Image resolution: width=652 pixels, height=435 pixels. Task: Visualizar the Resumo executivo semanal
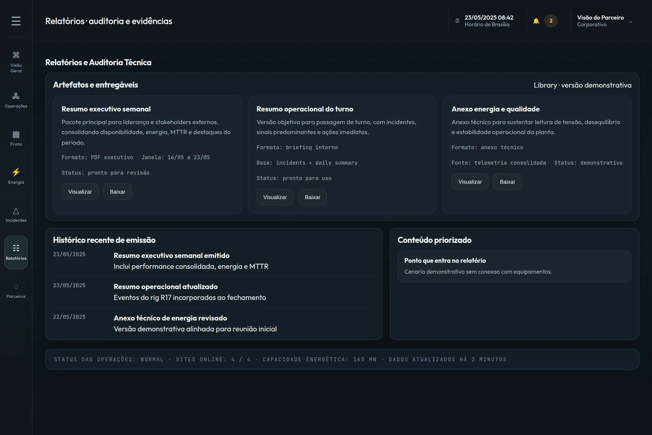pos(80,192)
